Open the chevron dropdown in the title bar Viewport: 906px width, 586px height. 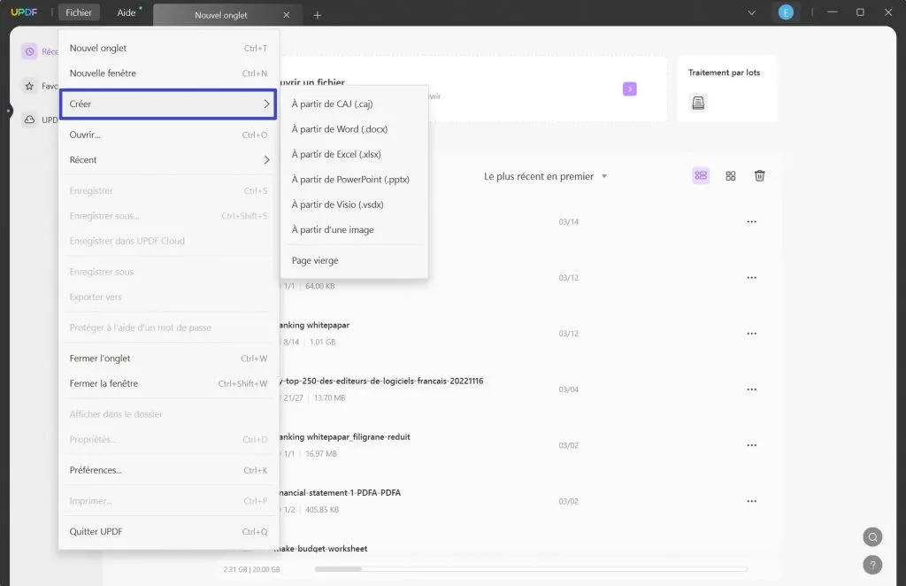[x=751, y=12]
